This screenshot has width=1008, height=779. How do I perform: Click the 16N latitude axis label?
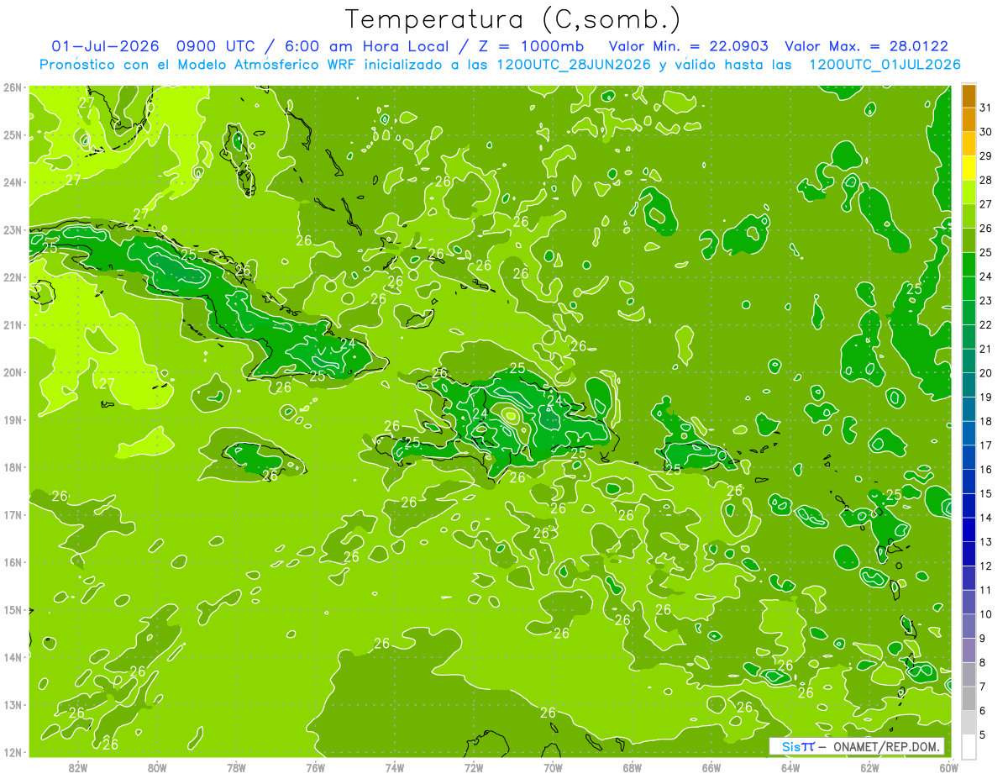(13, 562)
